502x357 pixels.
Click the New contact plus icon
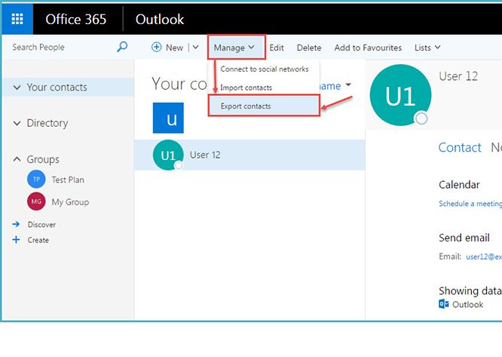(156, 47)
